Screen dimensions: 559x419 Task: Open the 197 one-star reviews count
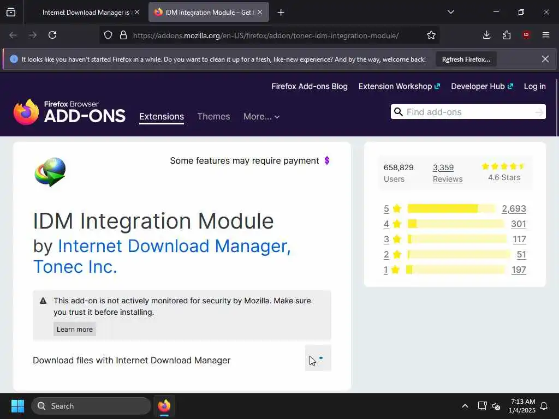(x=519, y=270)
